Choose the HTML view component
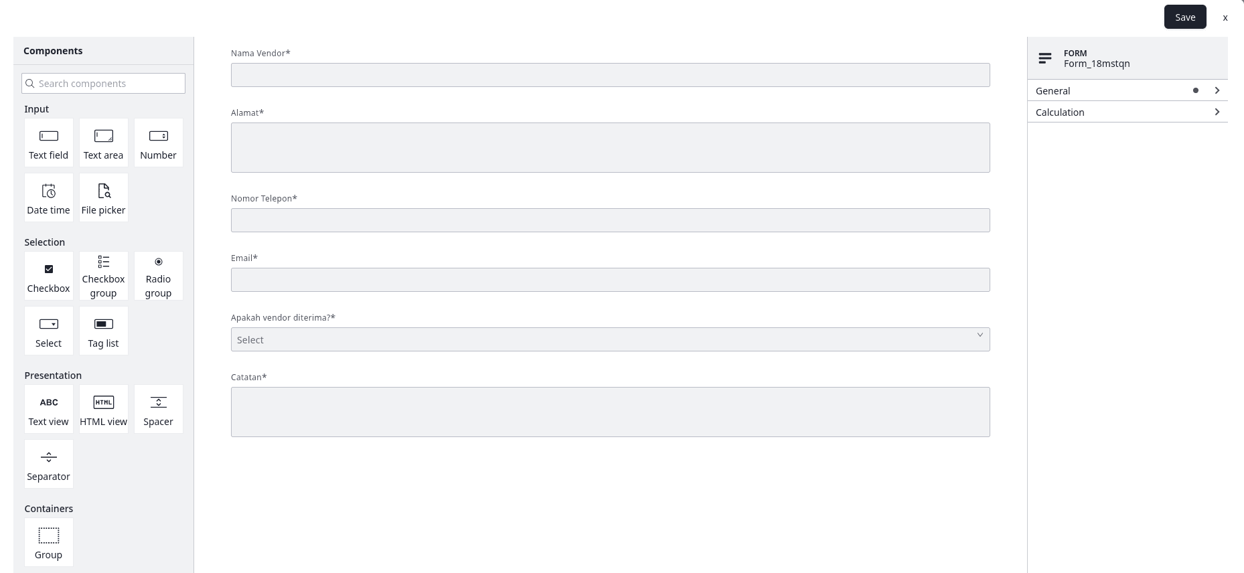The image size is (1244, 573). pos(104,410)
